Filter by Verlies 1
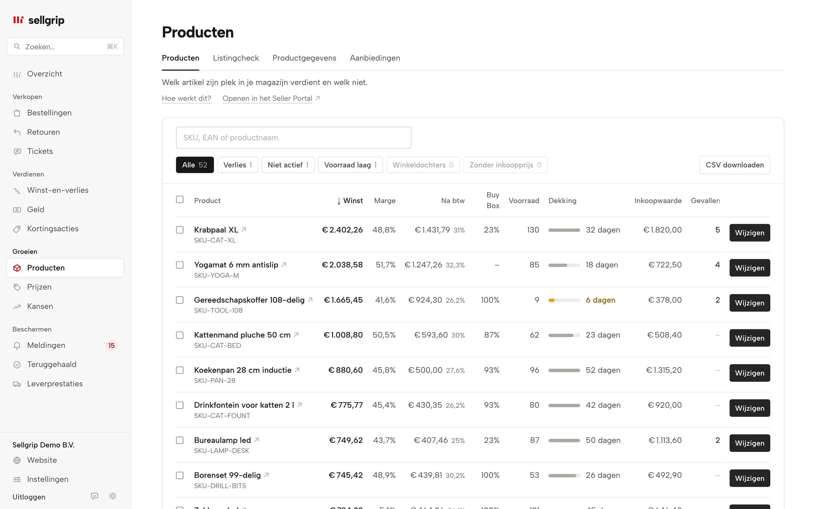 click(237, 165)
